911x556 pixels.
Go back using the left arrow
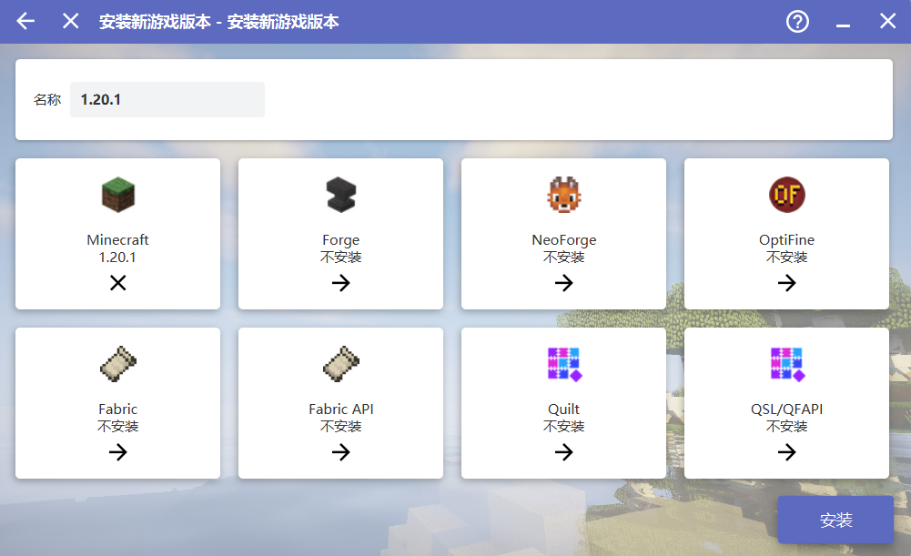click(25, 22)
